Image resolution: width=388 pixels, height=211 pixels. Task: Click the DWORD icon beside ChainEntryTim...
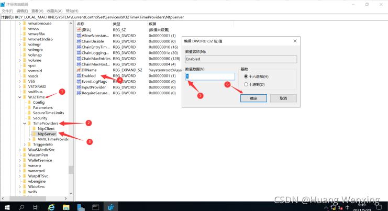click(79, 47)
